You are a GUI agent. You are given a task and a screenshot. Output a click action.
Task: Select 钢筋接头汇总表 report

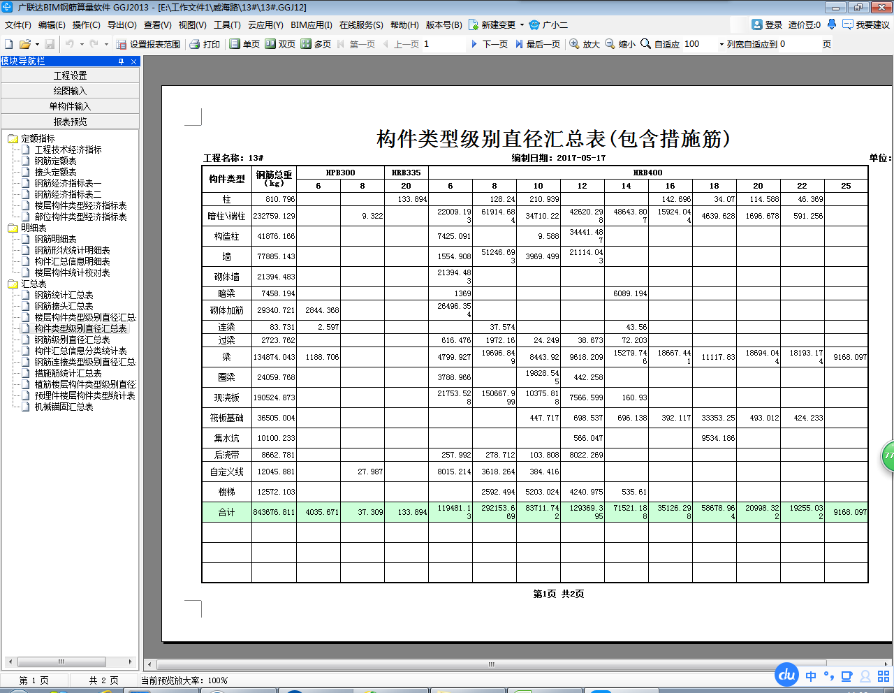coord(64,306)
